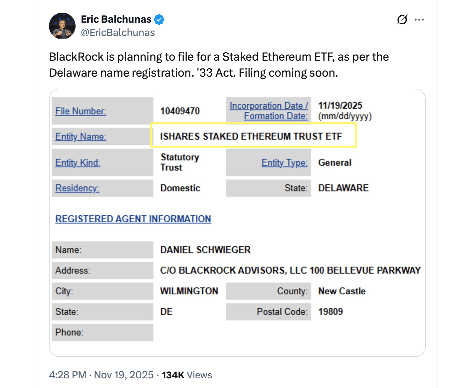454x388 pixels.
Task: Click the Registered Agent name DANIEL SCHWIEGER
Action: coord(205,250)
